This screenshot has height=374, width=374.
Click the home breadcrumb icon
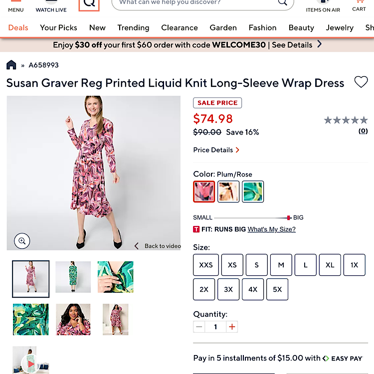tap(11, 65)
